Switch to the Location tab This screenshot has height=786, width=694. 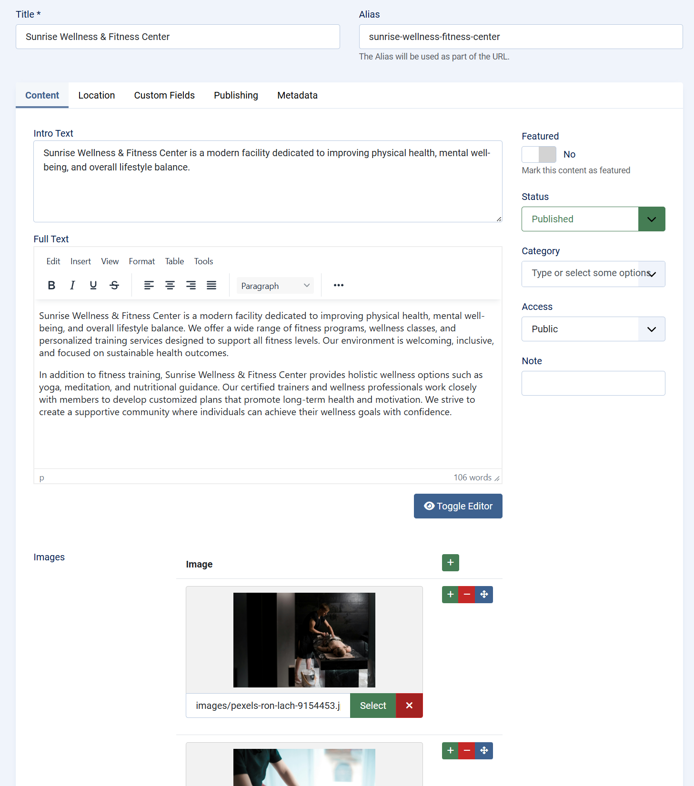97,95
